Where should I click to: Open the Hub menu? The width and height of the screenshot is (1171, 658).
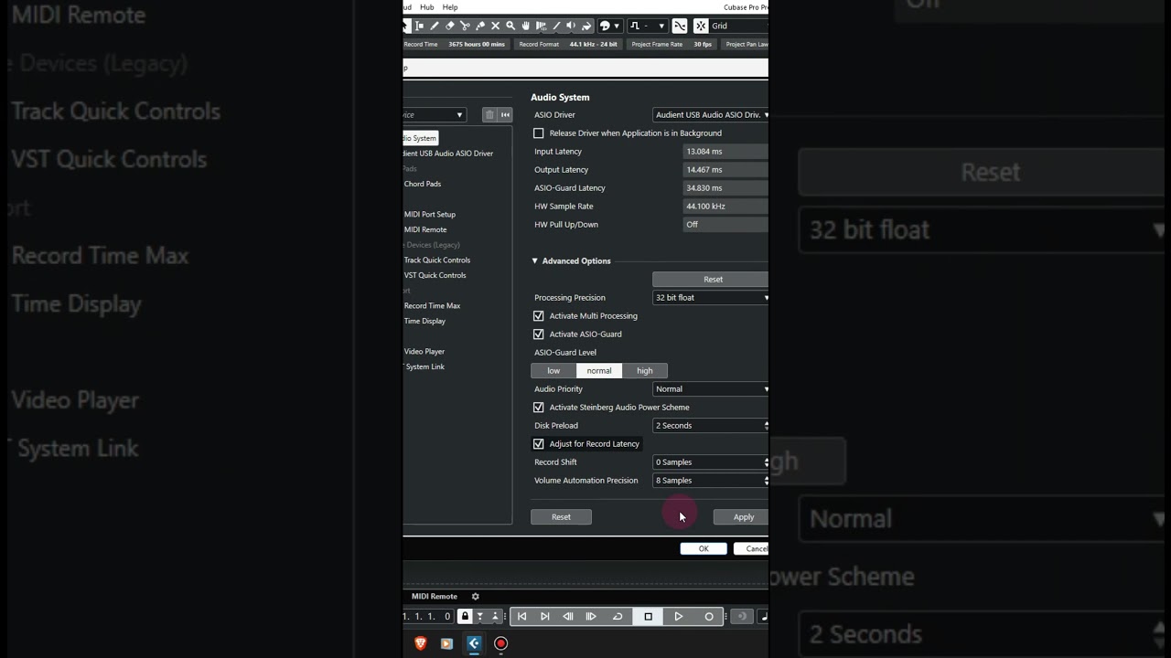pos(427,7)
